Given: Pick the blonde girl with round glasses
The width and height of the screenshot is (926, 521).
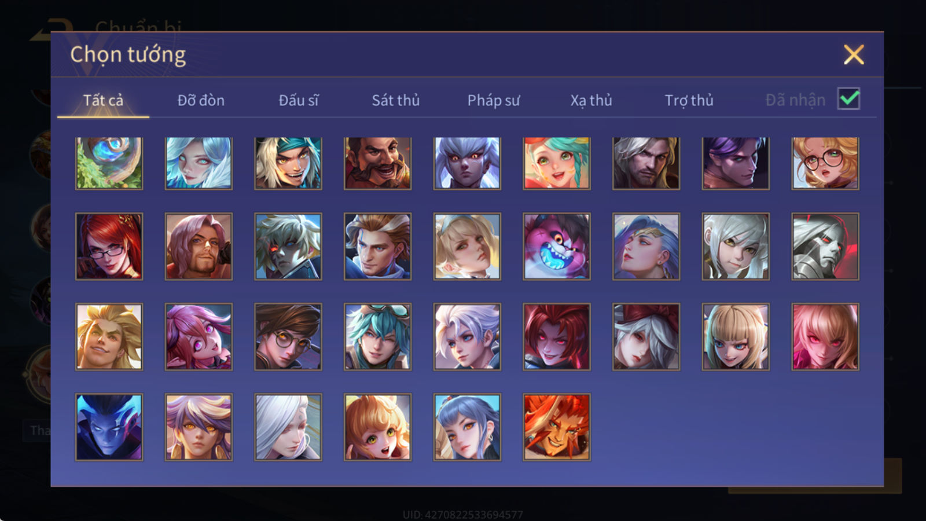Looking at the screenshot, I should click(825, 163).
